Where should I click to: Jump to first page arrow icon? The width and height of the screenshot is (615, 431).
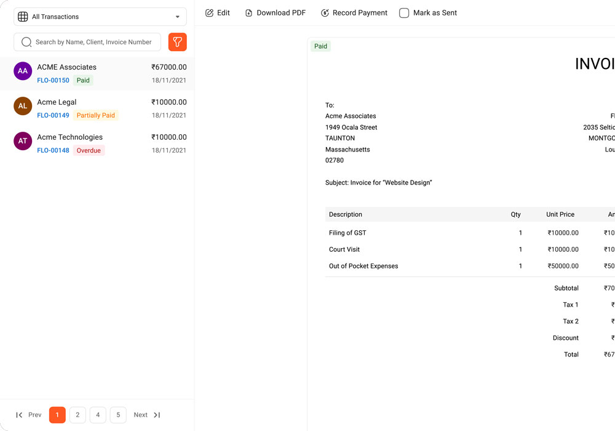click(x=19, y=415)
